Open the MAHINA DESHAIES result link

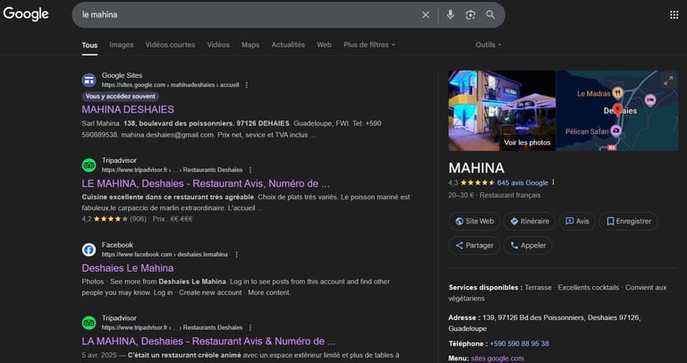click(x=128, y=109)
